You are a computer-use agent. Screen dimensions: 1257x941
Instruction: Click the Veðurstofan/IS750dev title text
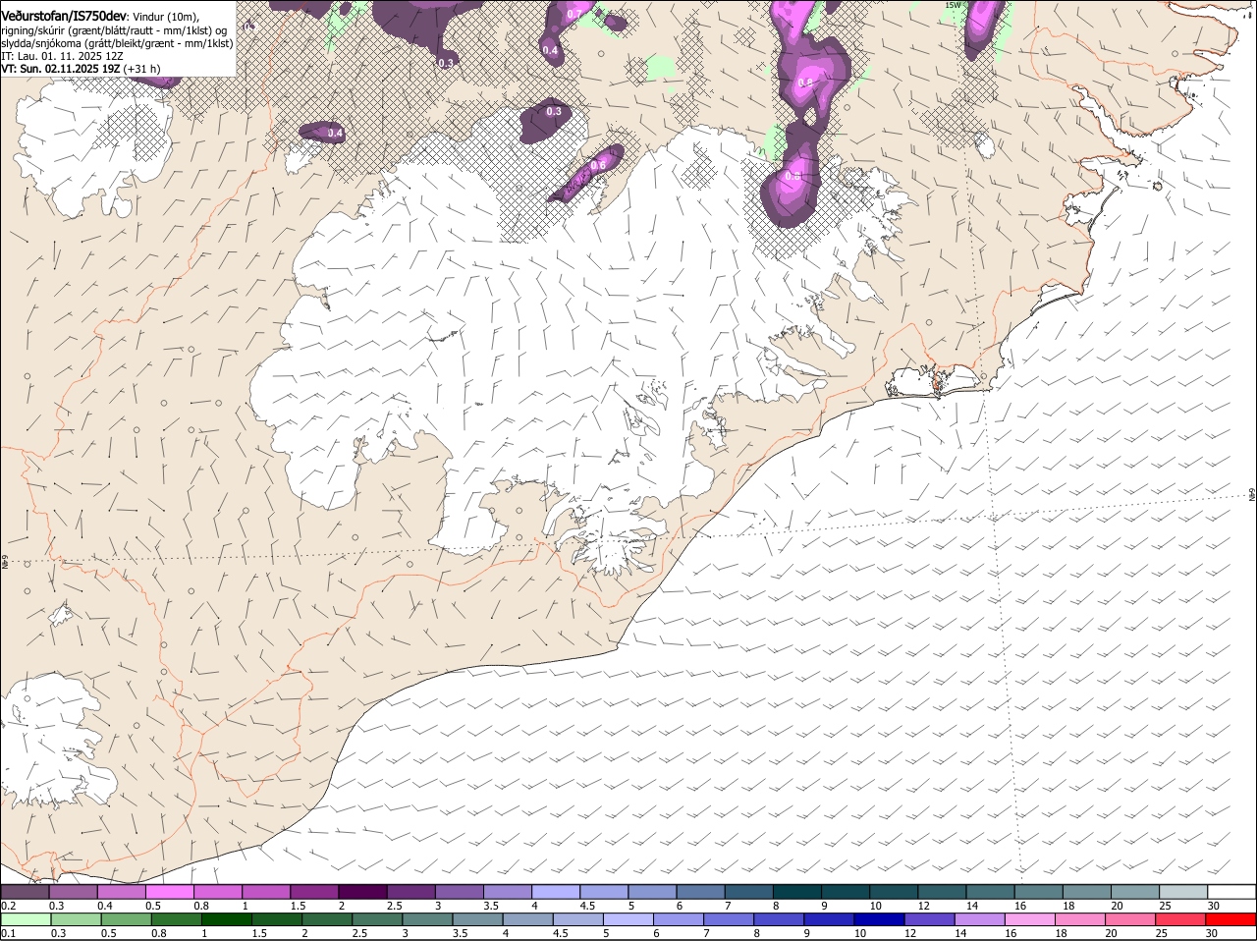(x=64, y=16)
